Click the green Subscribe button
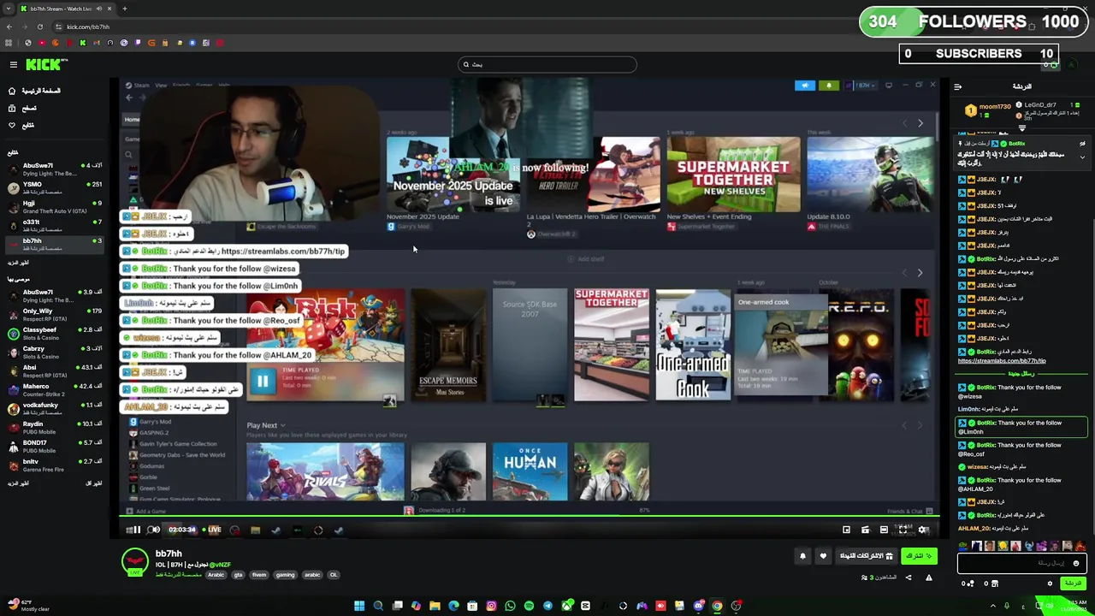 [x=918, y=556]
